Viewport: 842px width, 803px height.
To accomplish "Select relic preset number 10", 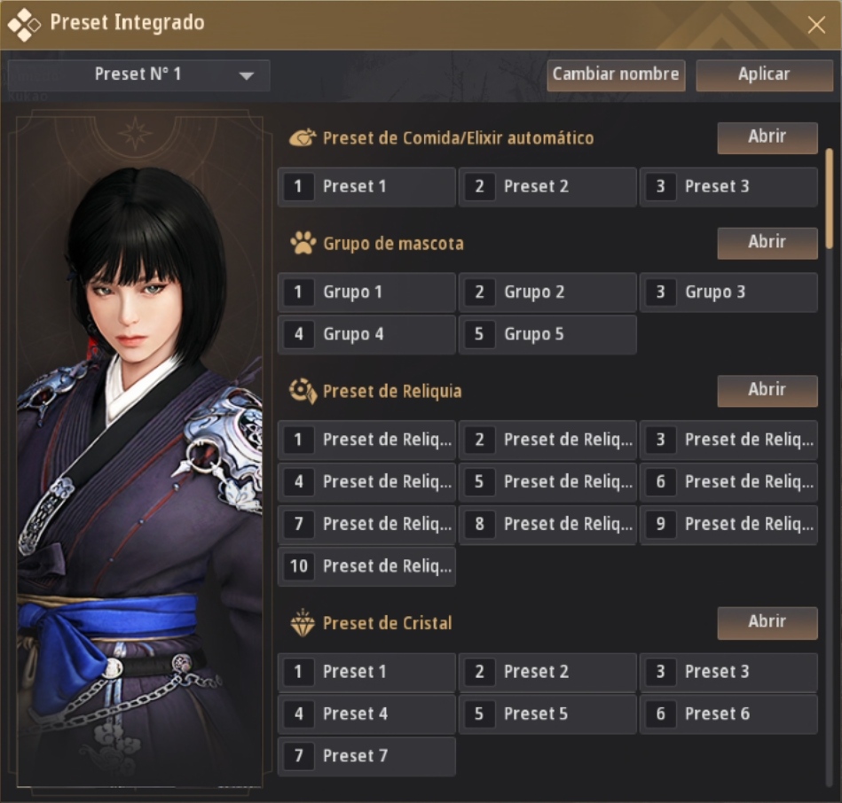I will [366, 566].
